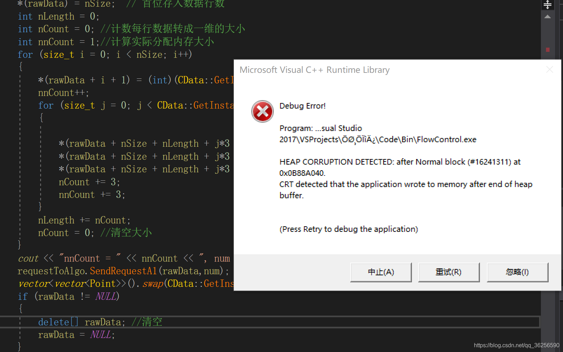
Task: Click 'nnCount++;' statement
Action: [63, 93]
